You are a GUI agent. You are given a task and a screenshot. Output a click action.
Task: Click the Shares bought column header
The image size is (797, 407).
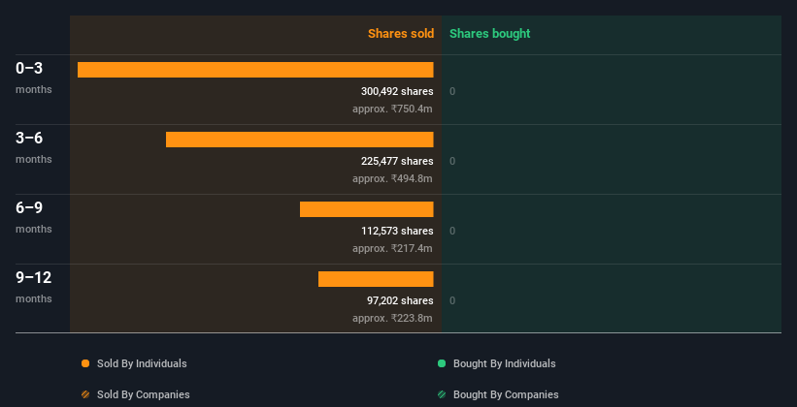click(x=490, y=34)
